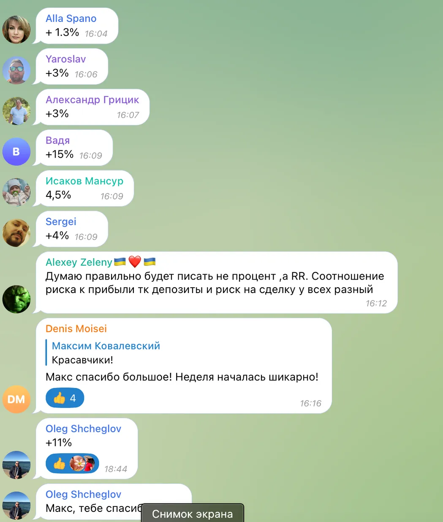Toggle thumbs-up reaction on Oleg's +11% message

60,464
